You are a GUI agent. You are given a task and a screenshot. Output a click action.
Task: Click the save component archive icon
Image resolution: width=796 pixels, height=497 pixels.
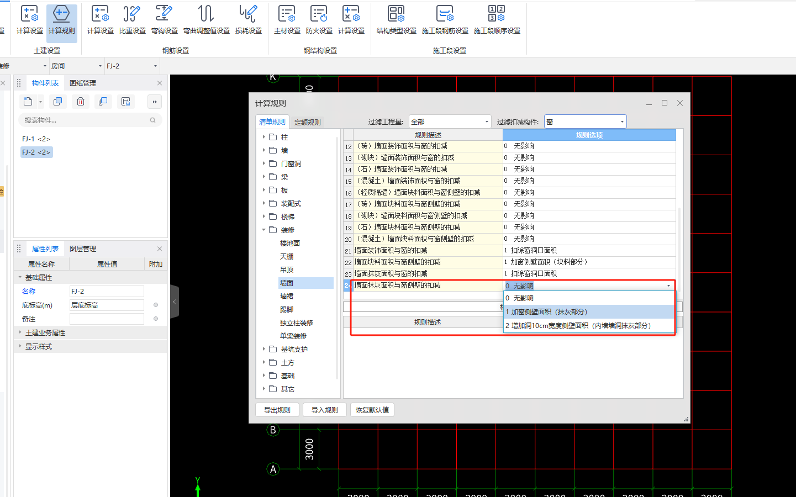pyautogui.click(x=126, y=102)
